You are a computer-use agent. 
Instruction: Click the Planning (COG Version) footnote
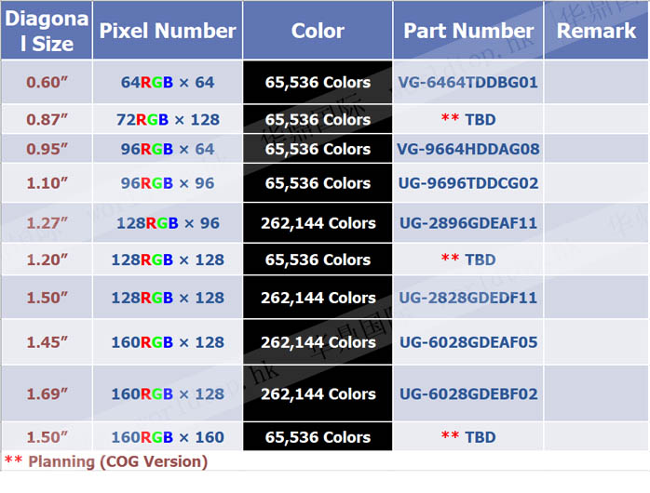tap(106, 460)
